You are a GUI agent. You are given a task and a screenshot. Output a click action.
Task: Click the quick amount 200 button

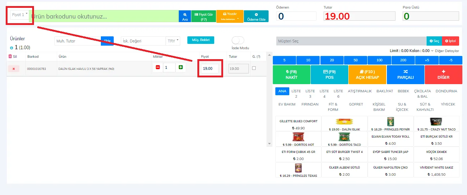(x=403, y=60)
